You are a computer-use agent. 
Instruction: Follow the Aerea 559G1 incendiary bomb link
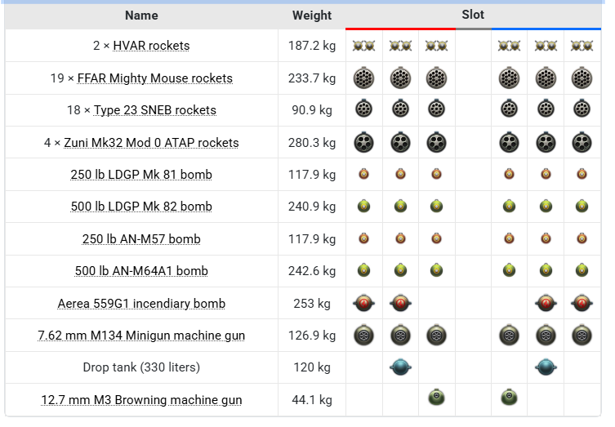(141, 304)
